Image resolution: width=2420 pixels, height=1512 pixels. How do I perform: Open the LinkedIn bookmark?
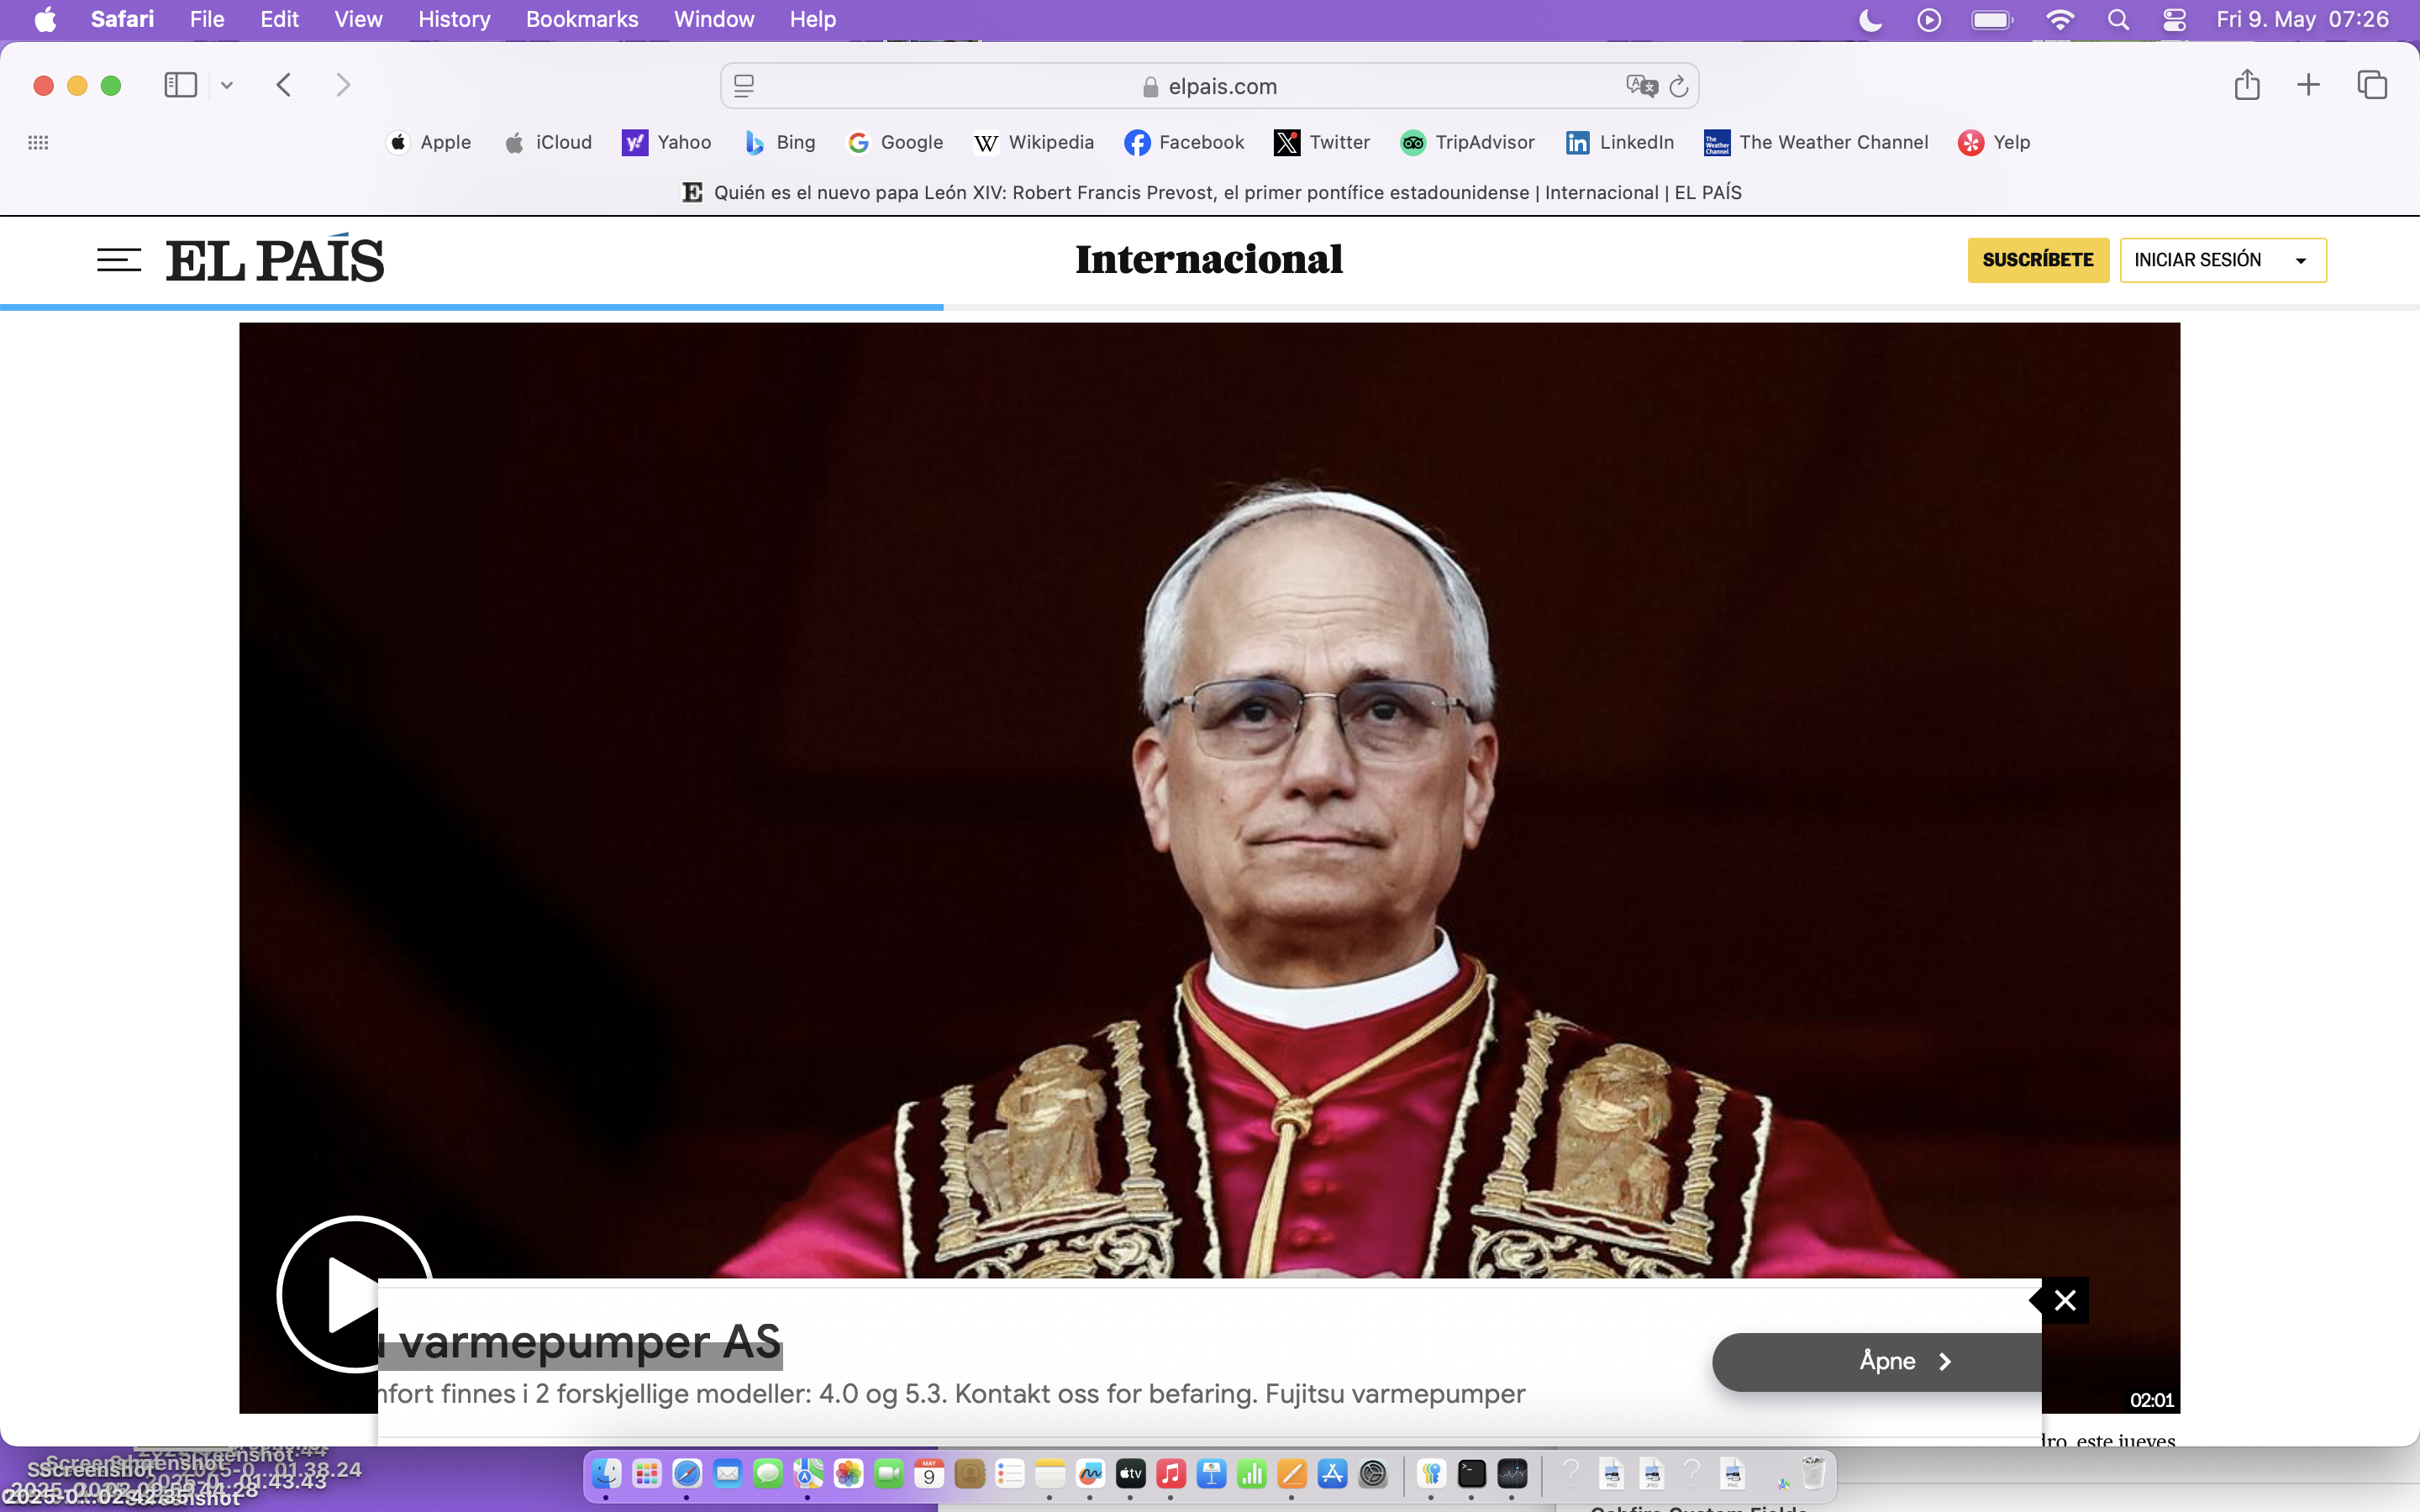(1620, 142)
